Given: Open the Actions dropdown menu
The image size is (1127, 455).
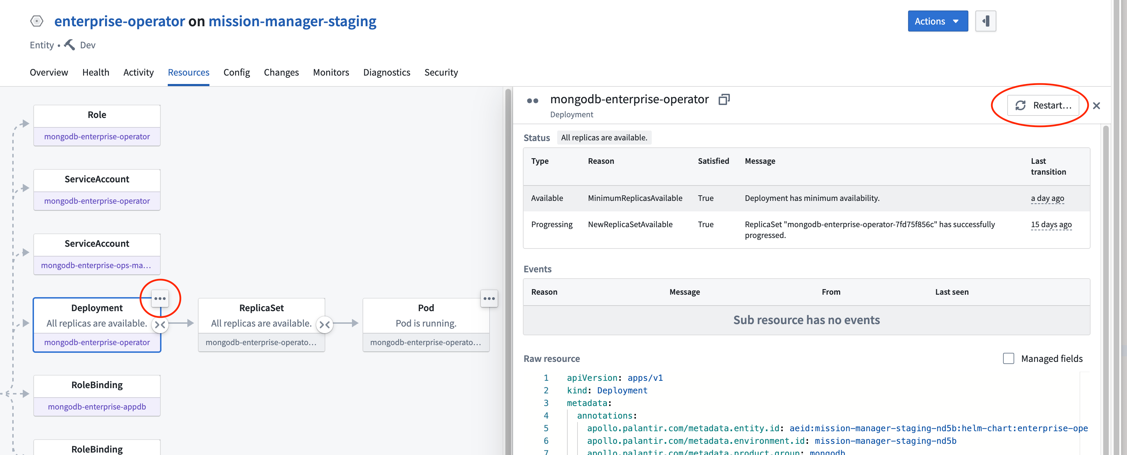Looking at the screenshot, I should tap(937, 21).
